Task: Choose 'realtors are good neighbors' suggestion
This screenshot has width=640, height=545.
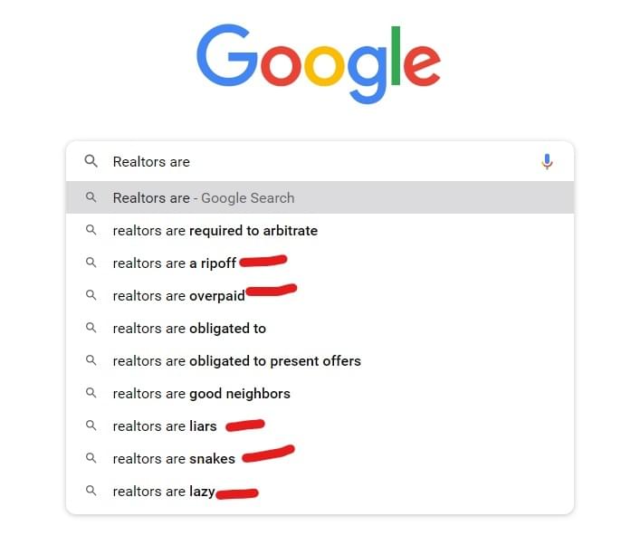Action: [320, 394]
